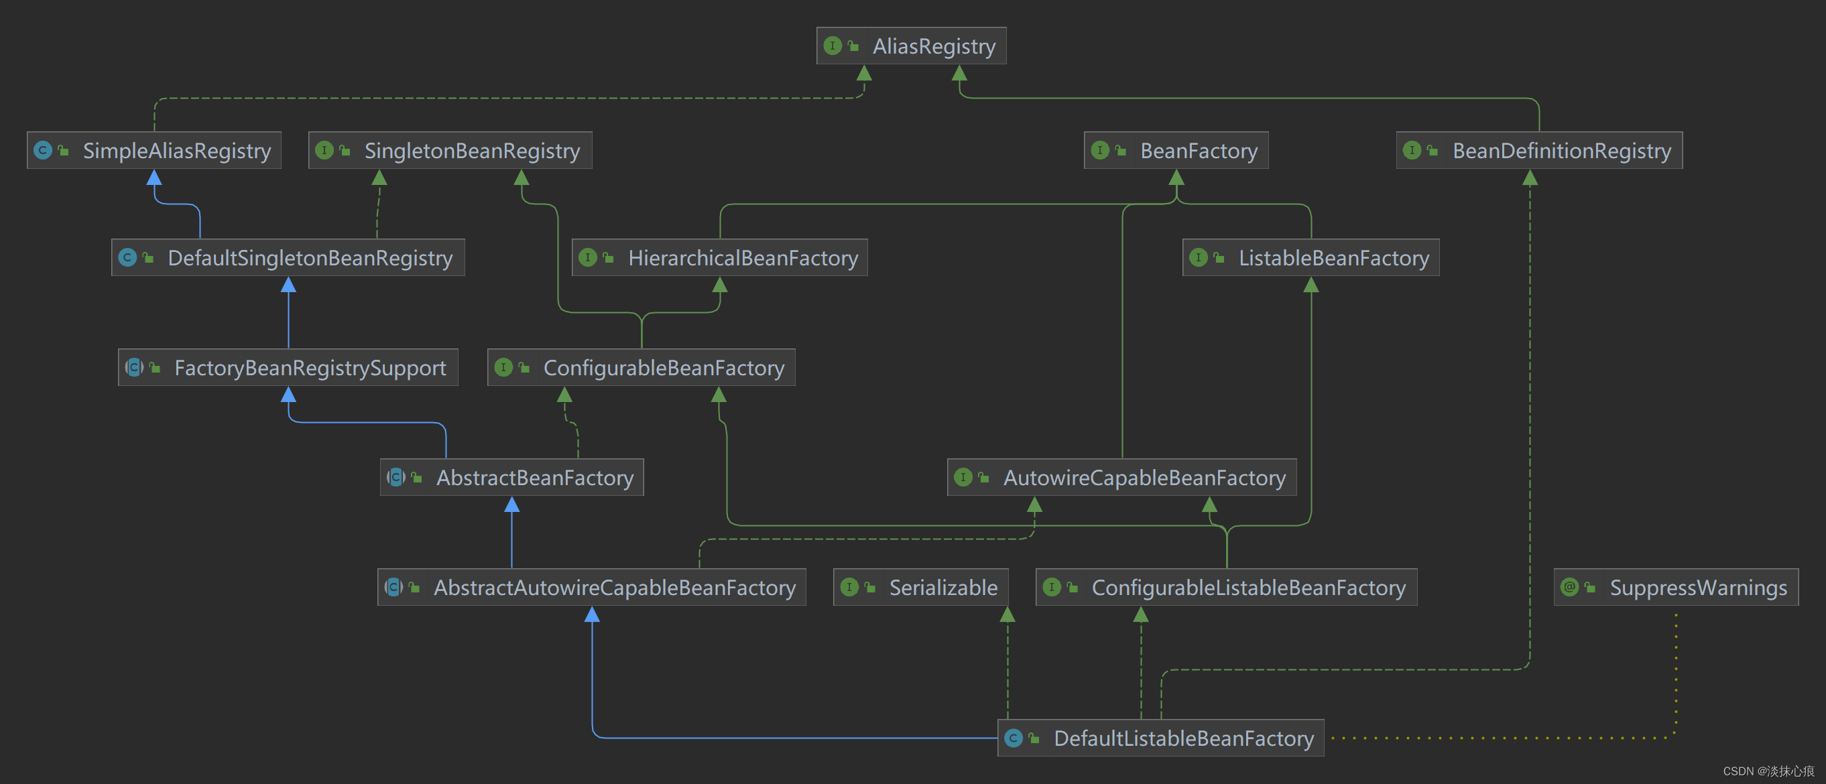1826x784 pixels.
Task: Click the interface icon of BeanFactory
Action: [x=1100, y=150]
